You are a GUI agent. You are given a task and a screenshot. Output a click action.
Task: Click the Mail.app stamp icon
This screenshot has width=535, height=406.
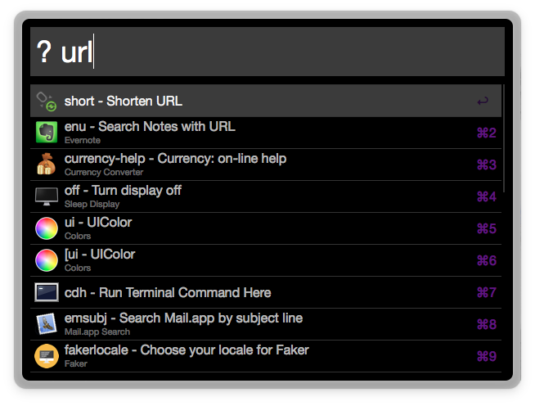tap(47, 324)
